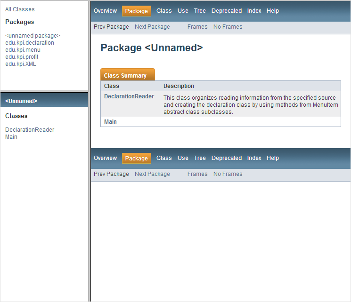Select the Package tab in bottom navigation bar

[x=137, y=158]
